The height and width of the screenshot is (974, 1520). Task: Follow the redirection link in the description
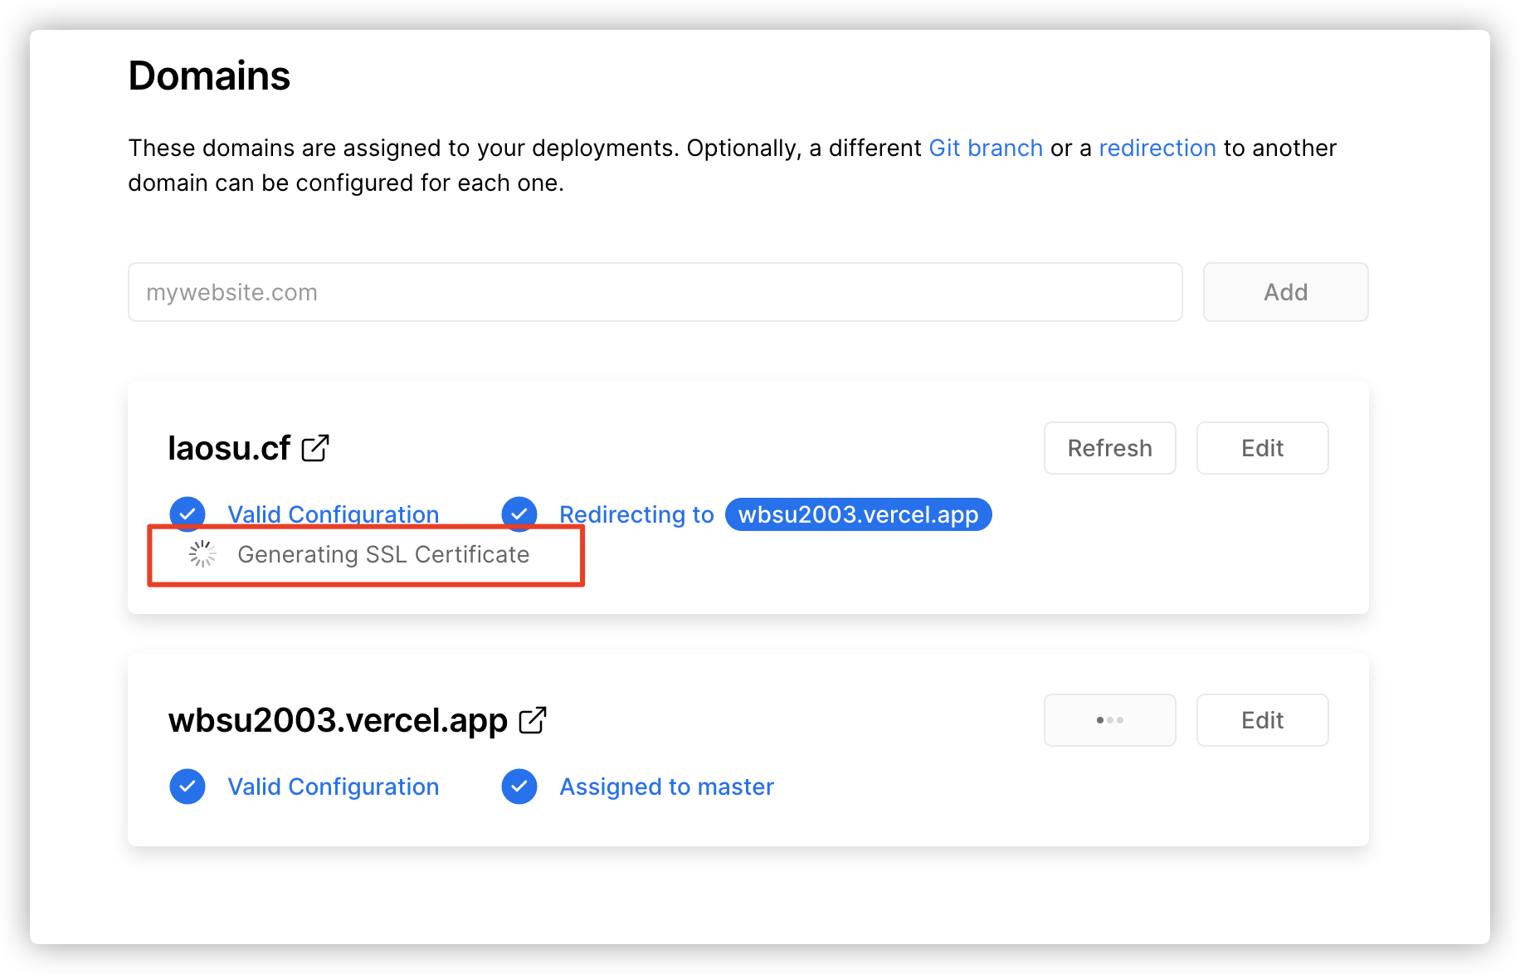(x=1157, y=148)
